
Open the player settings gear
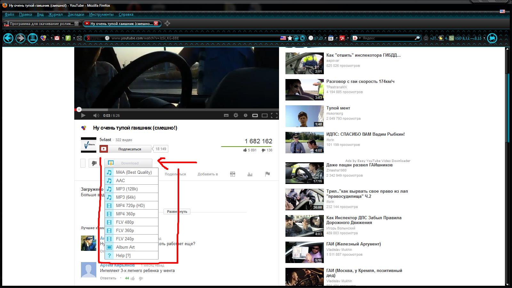pyautogui.click(x=236, y=116)
